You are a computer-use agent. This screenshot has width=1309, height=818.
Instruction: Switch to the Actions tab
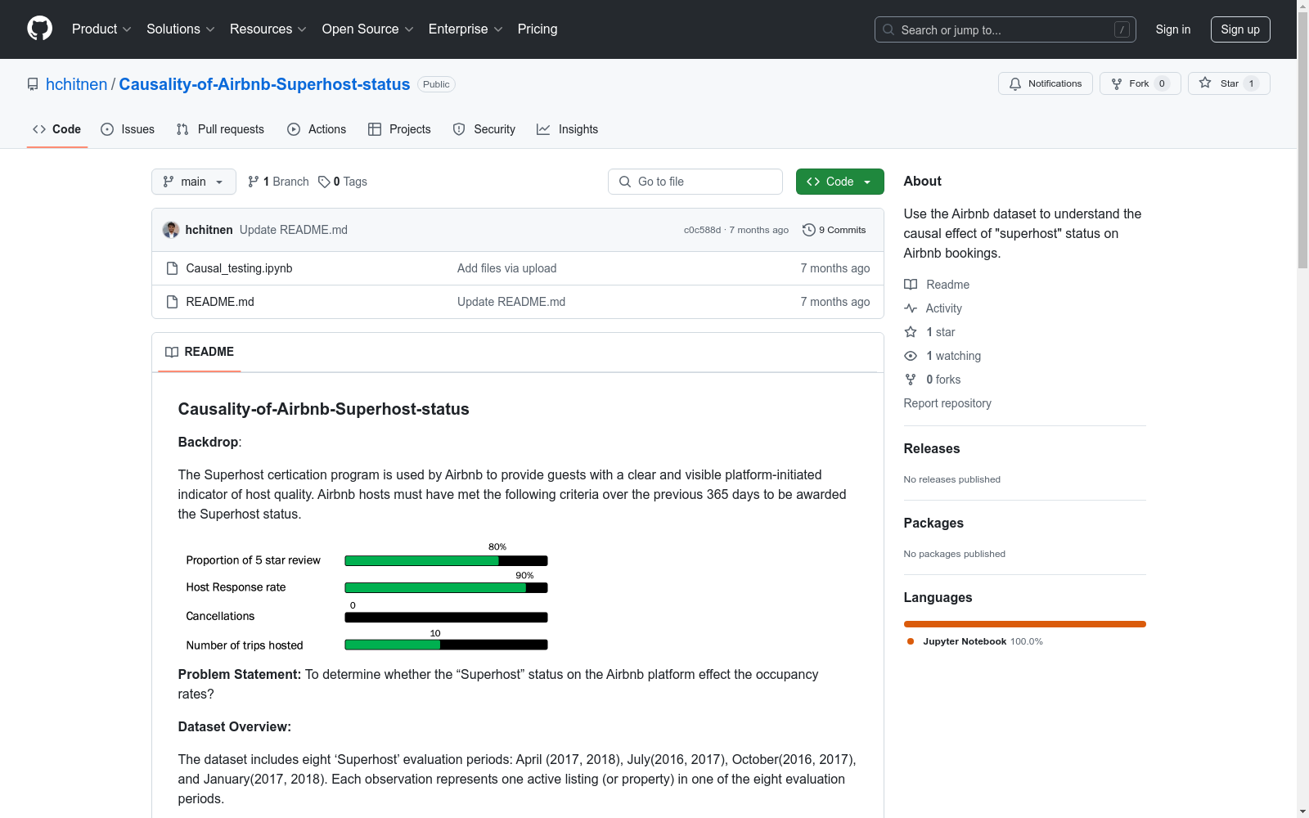317,129
